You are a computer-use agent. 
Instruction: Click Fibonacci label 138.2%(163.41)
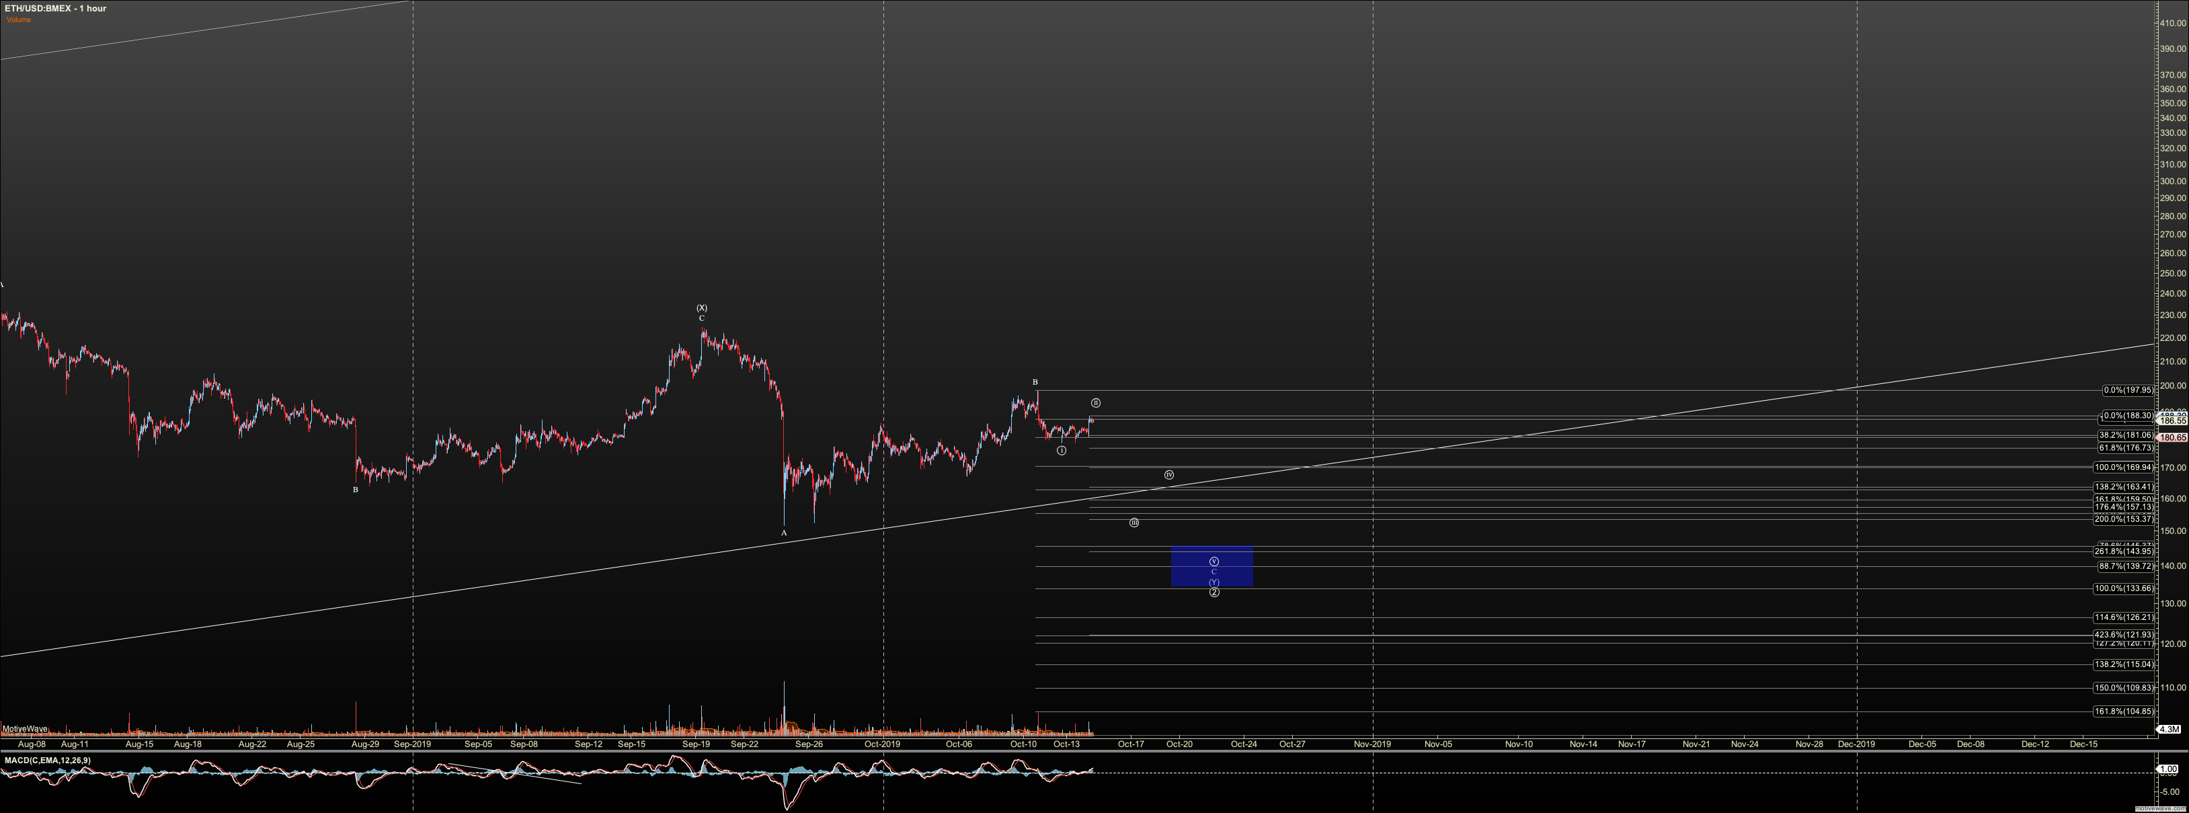coord(2122,487)
